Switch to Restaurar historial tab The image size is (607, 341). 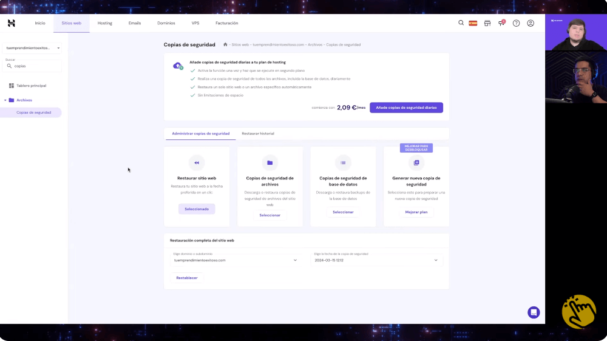pyautogui.click(x=258, y=134)
